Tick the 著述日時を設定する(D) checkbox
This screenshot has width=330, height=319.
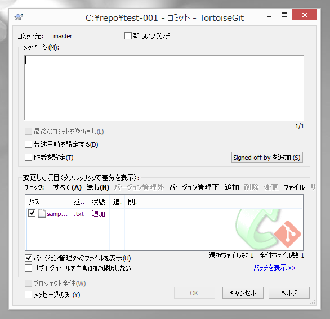pyautogui.click(x=28, y=145)
